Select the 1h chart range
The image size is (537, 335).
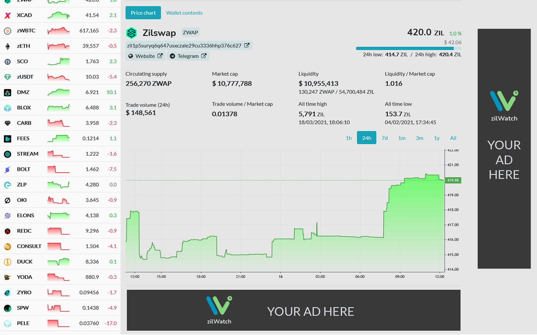click(349, 138)
